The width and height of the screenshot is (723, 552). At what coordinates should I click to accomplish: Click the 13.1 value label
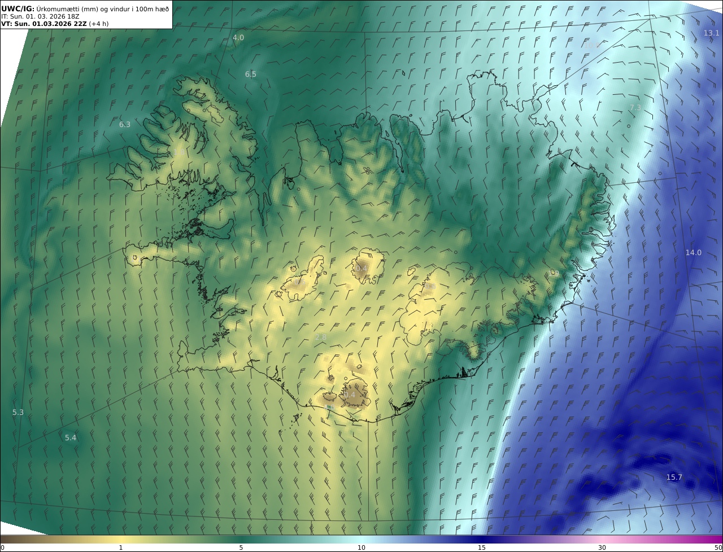[x=711, y=33]
